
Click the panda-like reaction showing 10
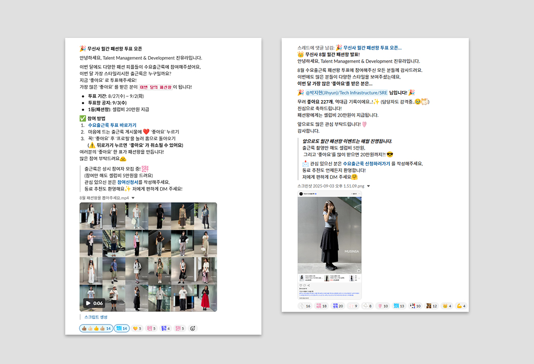[415, 306]
